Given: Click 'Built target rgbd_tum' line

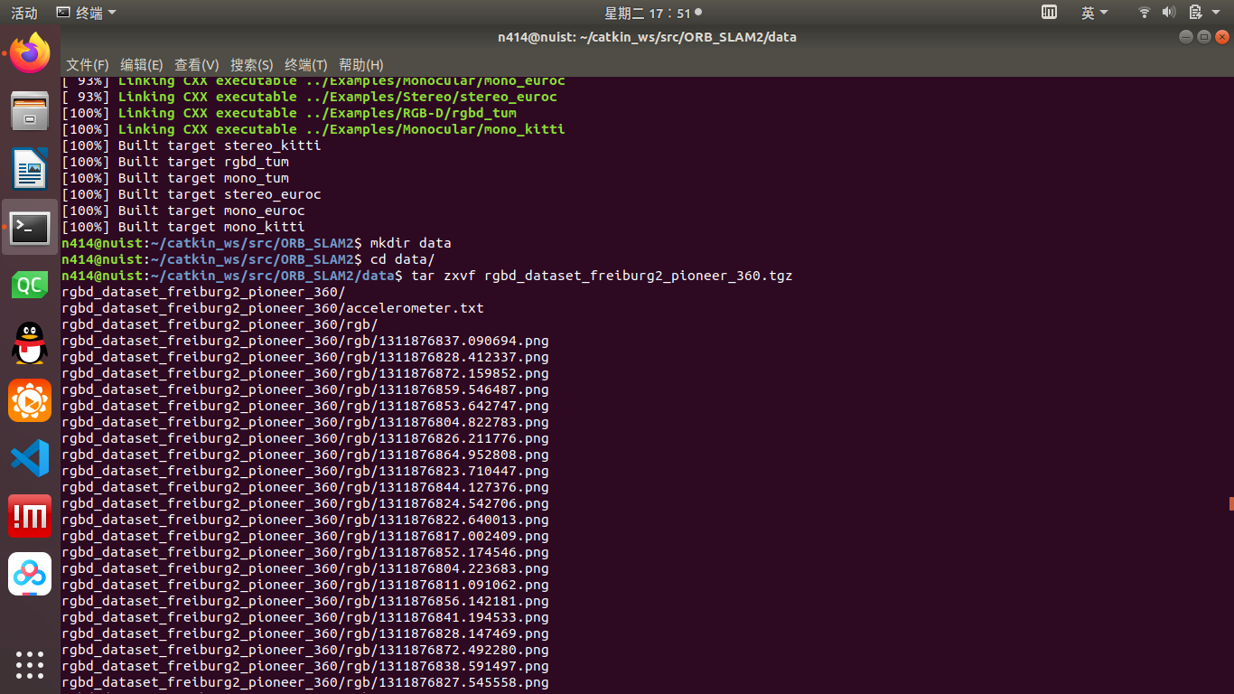Looking at the screenshot, I should 175,162.
